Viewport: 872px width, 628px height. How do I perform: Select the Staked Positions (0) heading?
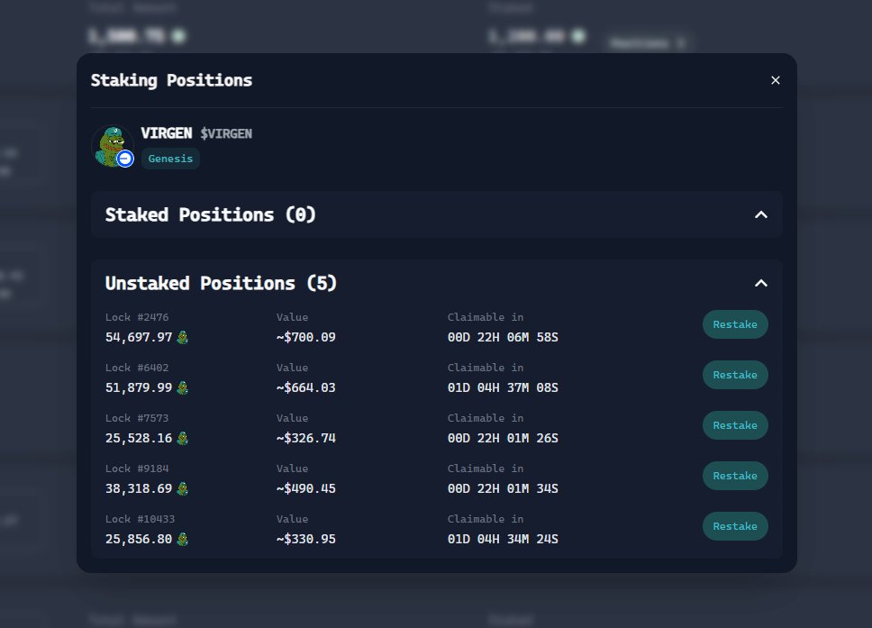(210, 214)
